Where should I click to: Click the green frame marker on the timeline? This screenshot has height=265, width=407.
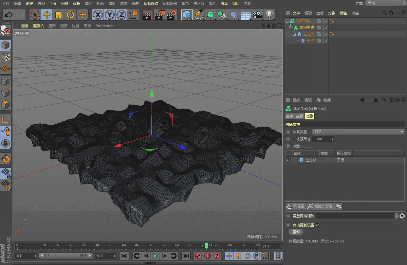pyautogui.click(x=207, y=245)
